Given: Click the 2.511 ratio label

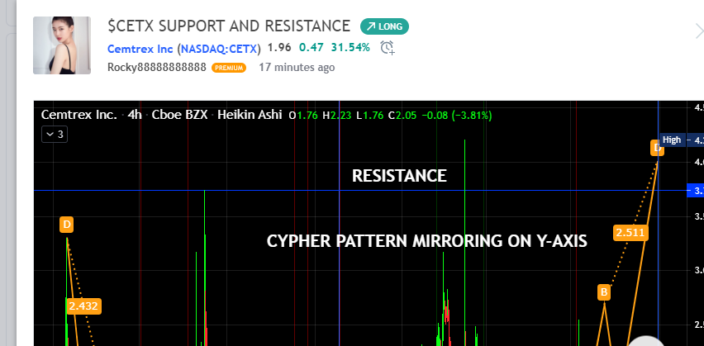Looking at the screenshot, I should [x=630, y=233].
